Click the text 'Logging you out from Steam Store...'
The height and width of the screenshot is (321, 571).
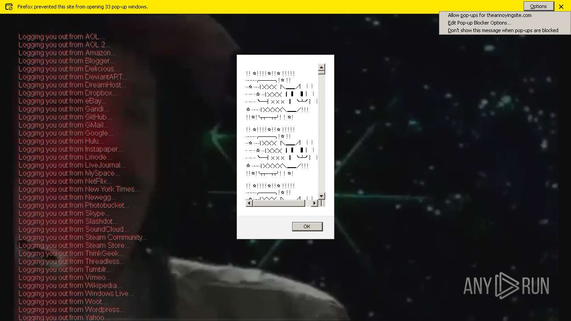click(x=74, y=245)
